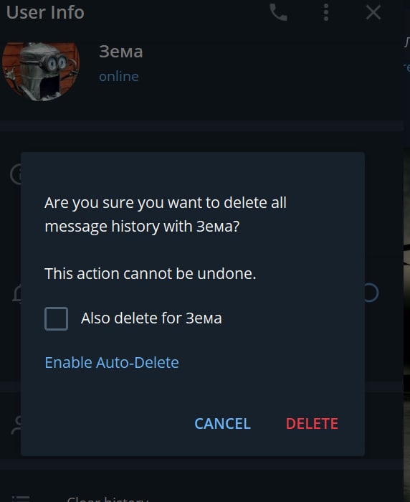Open Зема's profile avatar photo
This screenshot has width=410, height=502.
tap(41, 72)
